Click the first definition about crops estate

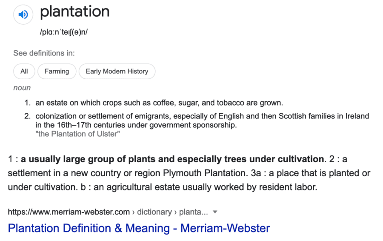[159, 103]
